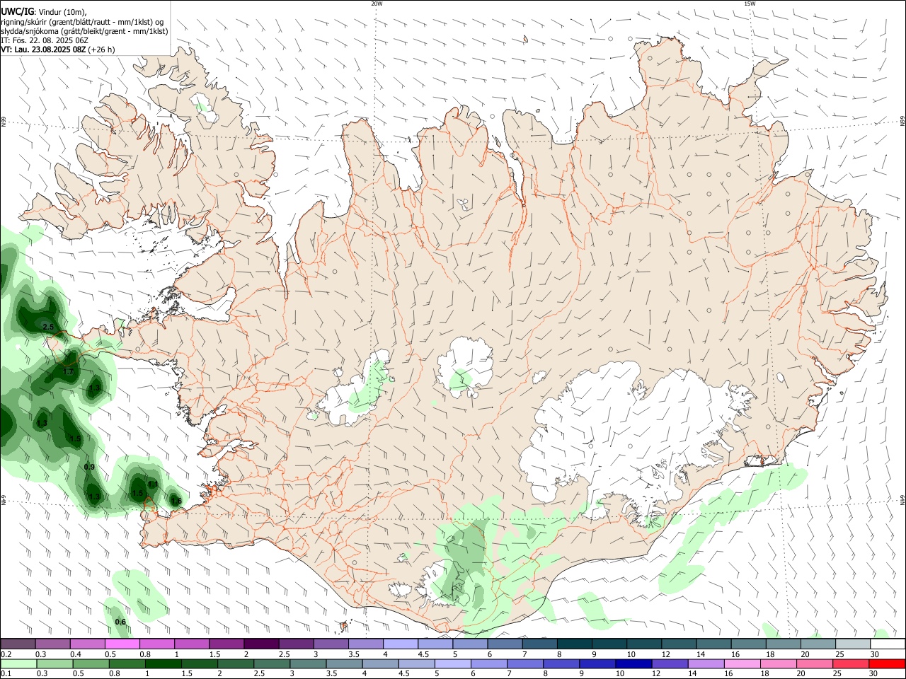The image size is (906, 679).
Task: Pick the pale grey 25 swatch, upper scale
Action: click(x=853, y=644)
